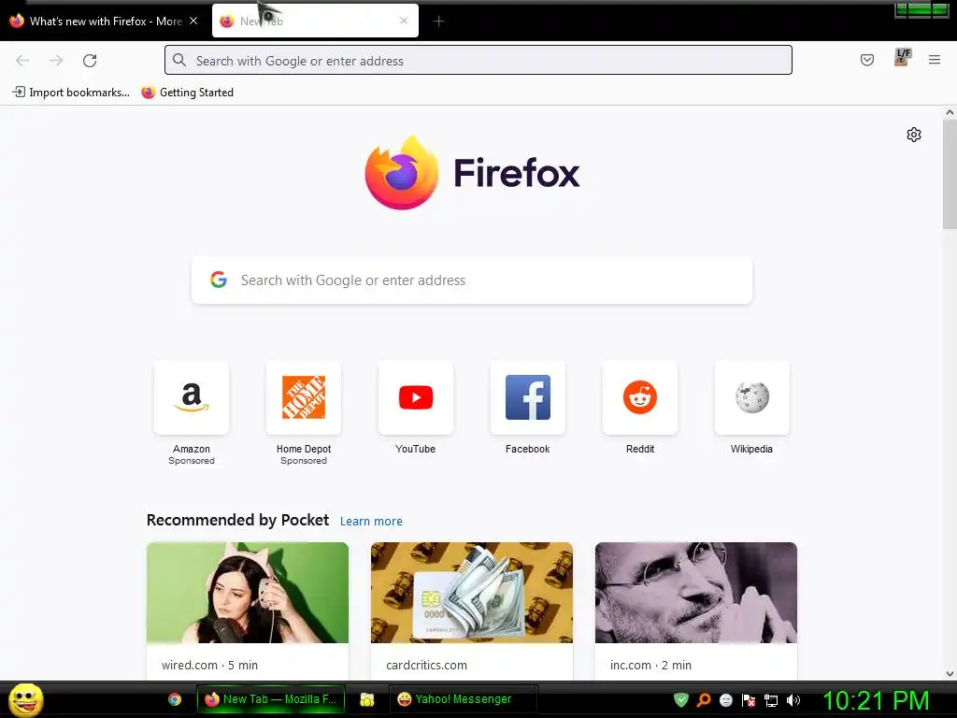Screen dimensions: 957x718
Task: Switch to Yahoo! Messenger taskbar button
Action: 464,699
